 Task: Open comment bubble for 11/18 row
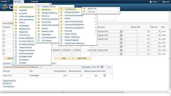4,31
